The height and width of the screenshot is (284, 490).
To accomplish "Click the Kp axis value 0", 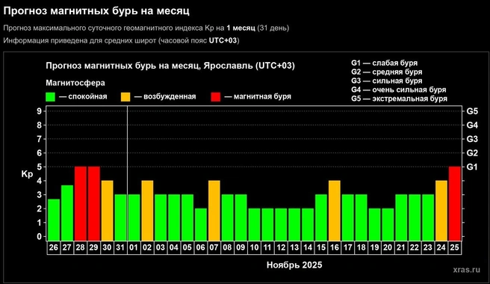I will (39, 236).
